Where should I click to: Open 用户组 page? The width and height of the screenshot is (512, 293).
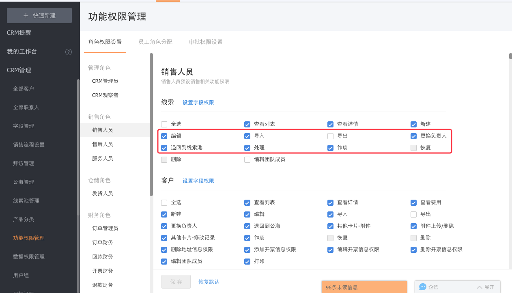21,276
